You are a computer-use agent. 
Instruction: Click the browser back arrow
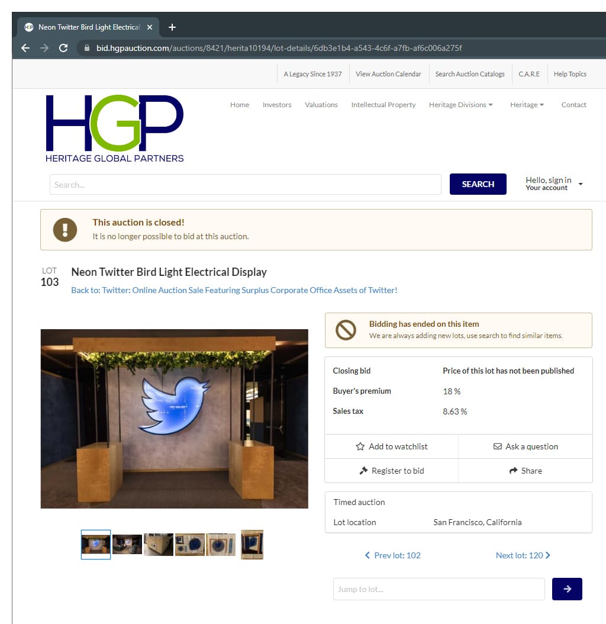(25, 48)
